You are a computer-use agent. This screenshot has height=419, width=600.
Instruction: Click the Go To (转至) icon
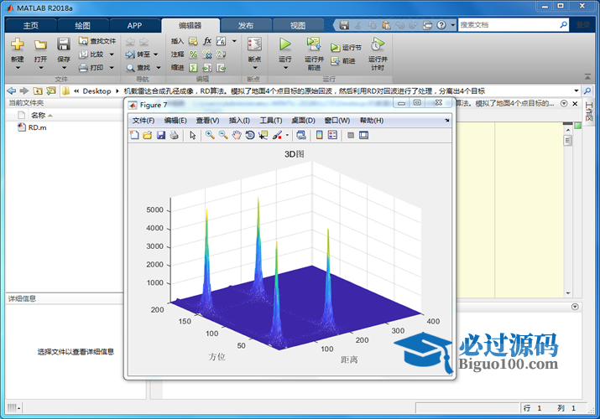click(x=130, y=54)
